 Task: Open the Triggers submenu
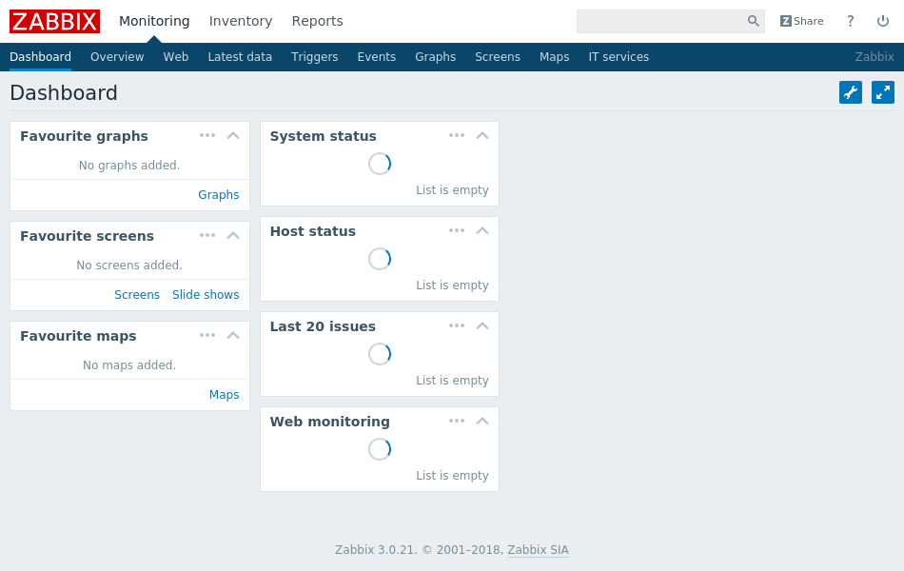(315, 56)
